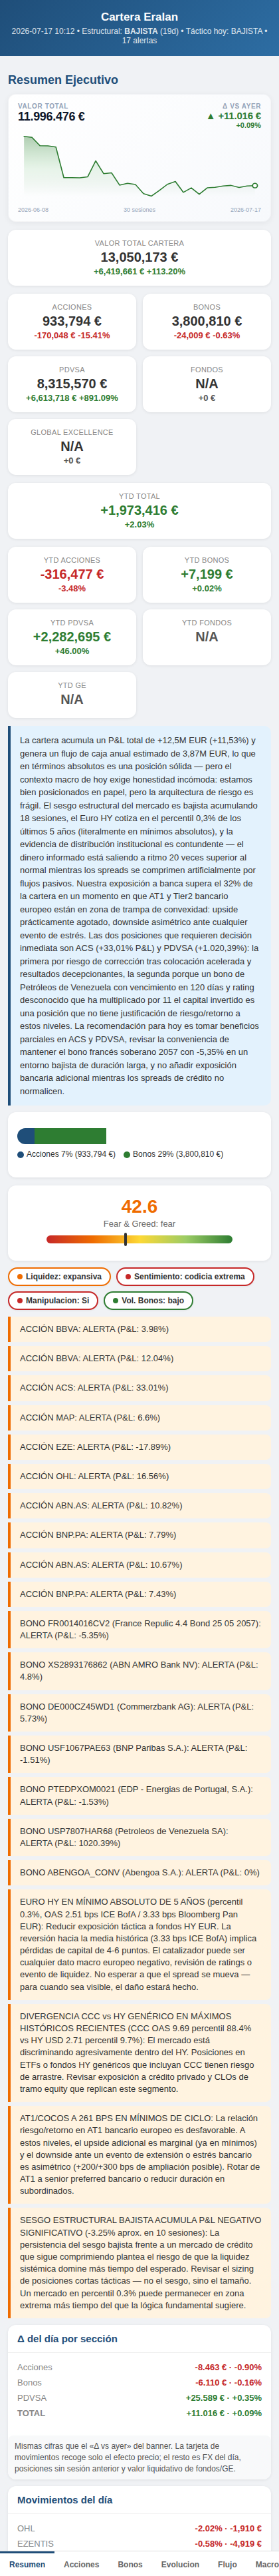
Task: Click the Acciones 7% legend dot
Action: 21,1154
